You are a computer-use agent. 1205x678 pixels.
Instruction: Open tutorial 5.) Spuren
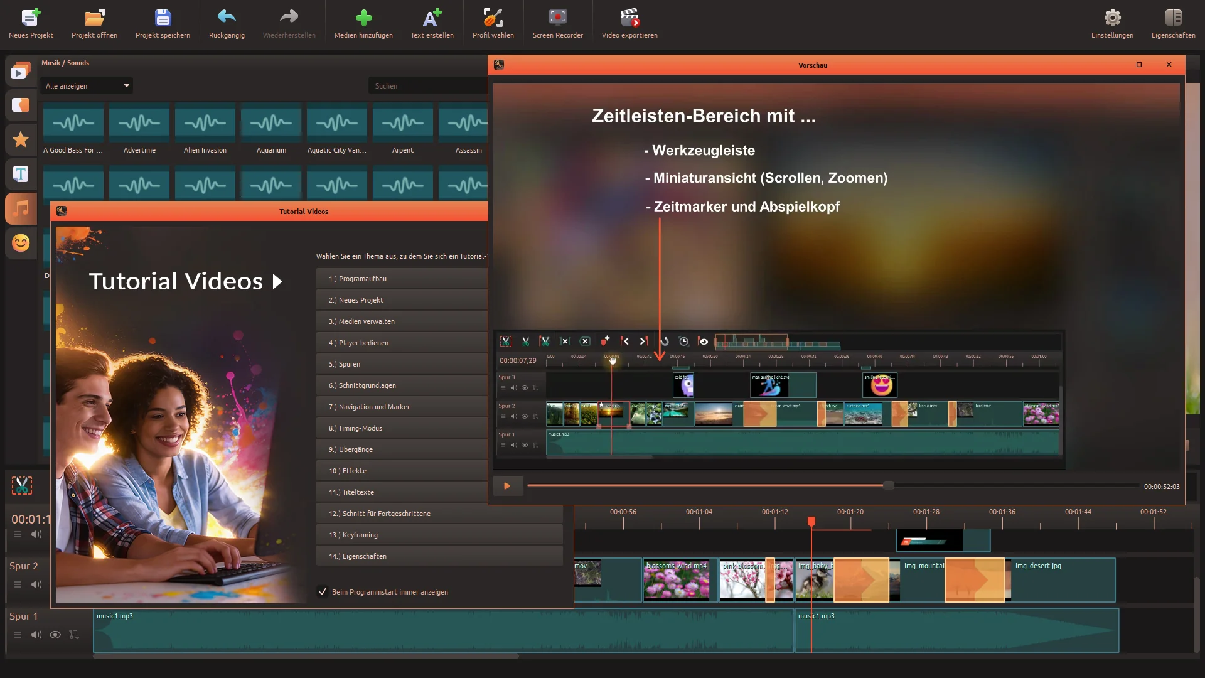coord(402,364)
